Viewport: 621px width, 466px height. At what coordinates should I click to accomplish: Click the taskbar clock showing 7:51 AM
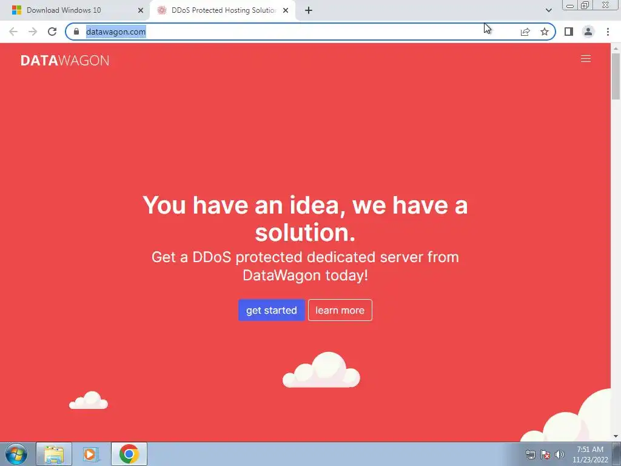tap(590, 454)
